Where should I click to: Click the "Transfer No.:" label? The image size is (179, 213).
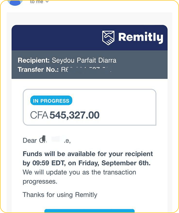coord(38,70)
